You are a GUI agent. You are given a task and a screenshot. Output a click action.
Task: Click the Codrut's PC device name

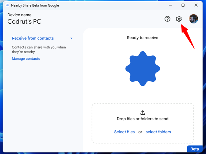24,21
